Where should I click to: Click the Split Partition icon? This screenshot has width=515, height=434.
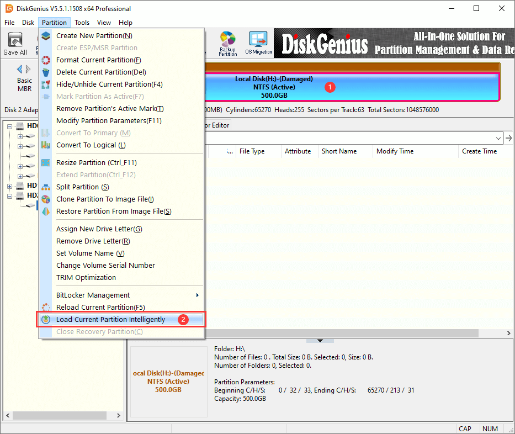[46, 187]
